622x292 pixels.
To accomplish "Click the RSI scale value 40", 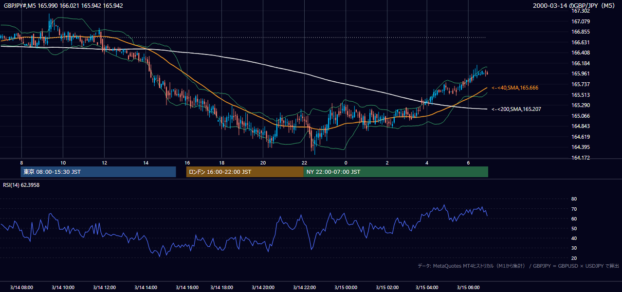I will click(574, 238).
